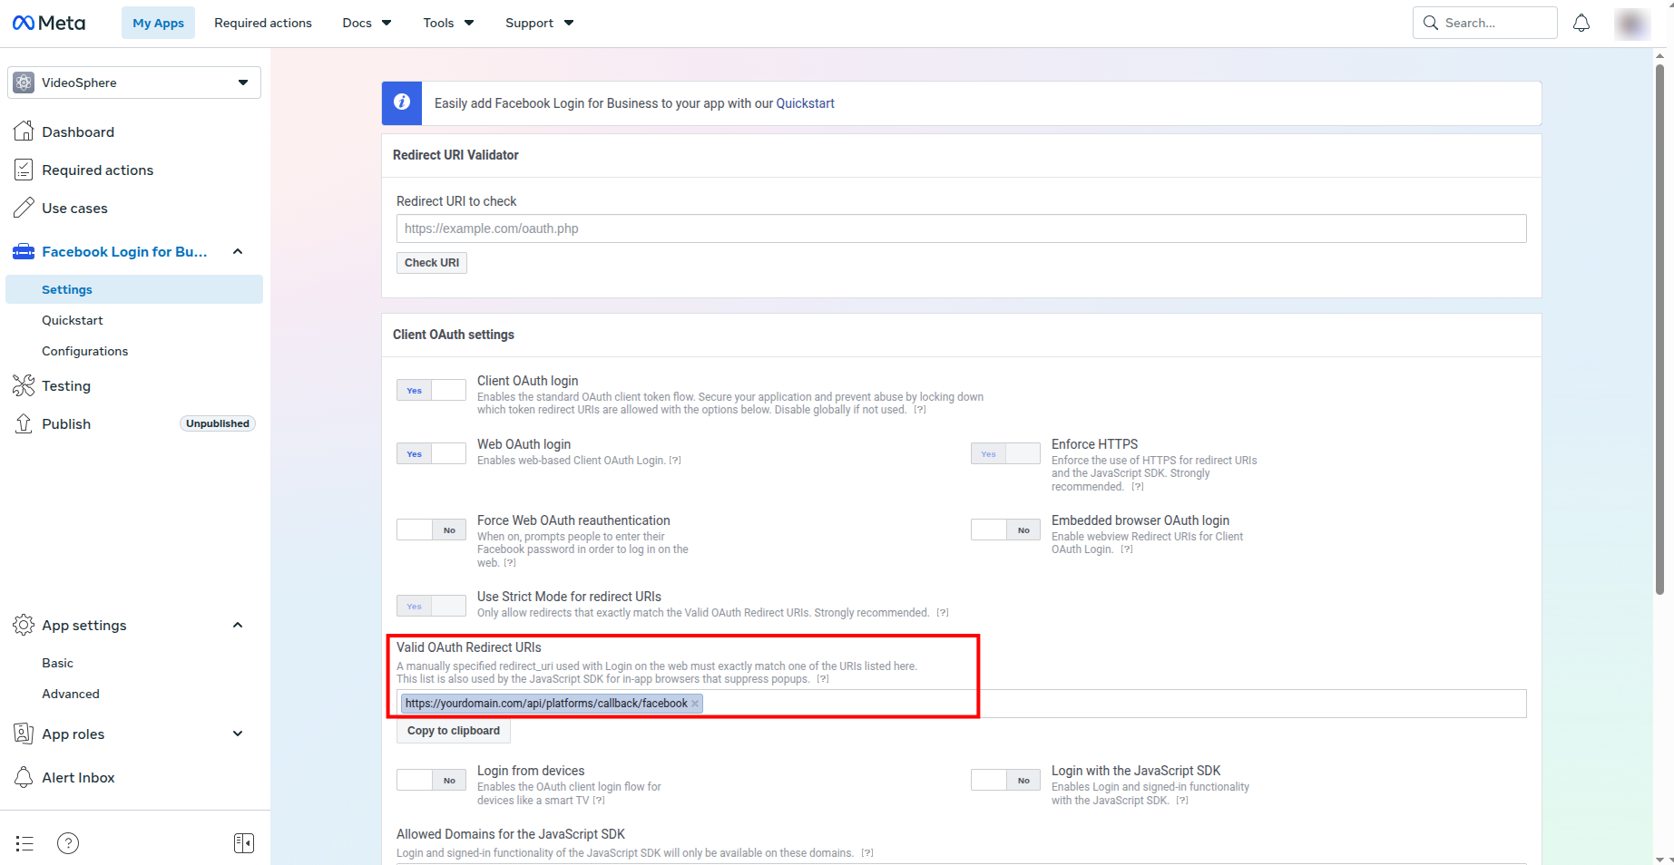Collapse sidebar with the panel icon
This screenshot has width=1674, height=865.
(x=244, y=843)
